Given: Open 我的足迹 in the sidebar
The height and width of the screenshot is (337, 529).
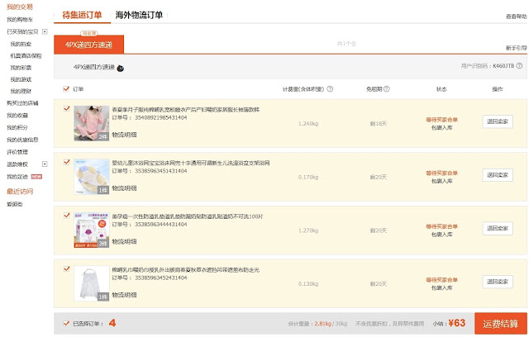Looking at the screenshot, I should pos(17,177).
